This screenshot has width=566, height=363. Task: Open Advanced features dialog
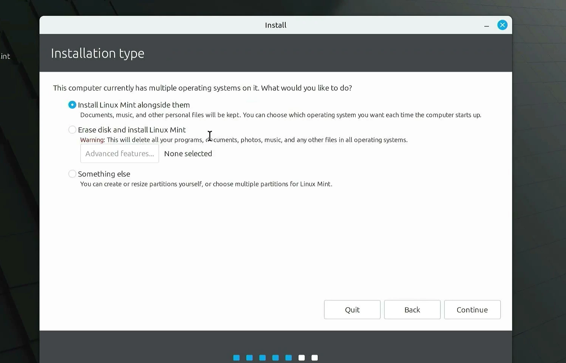[119, 154]
